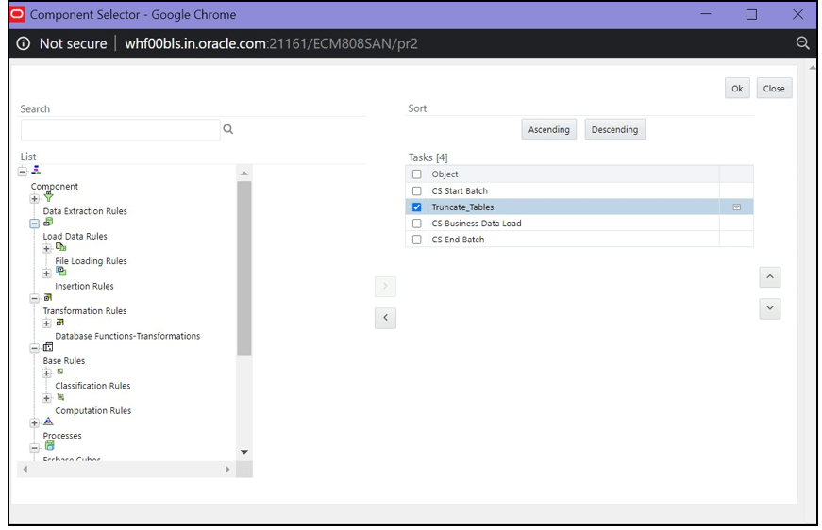Uncheck the Truncate_Tables checkbox

click(x=417, y=207)
